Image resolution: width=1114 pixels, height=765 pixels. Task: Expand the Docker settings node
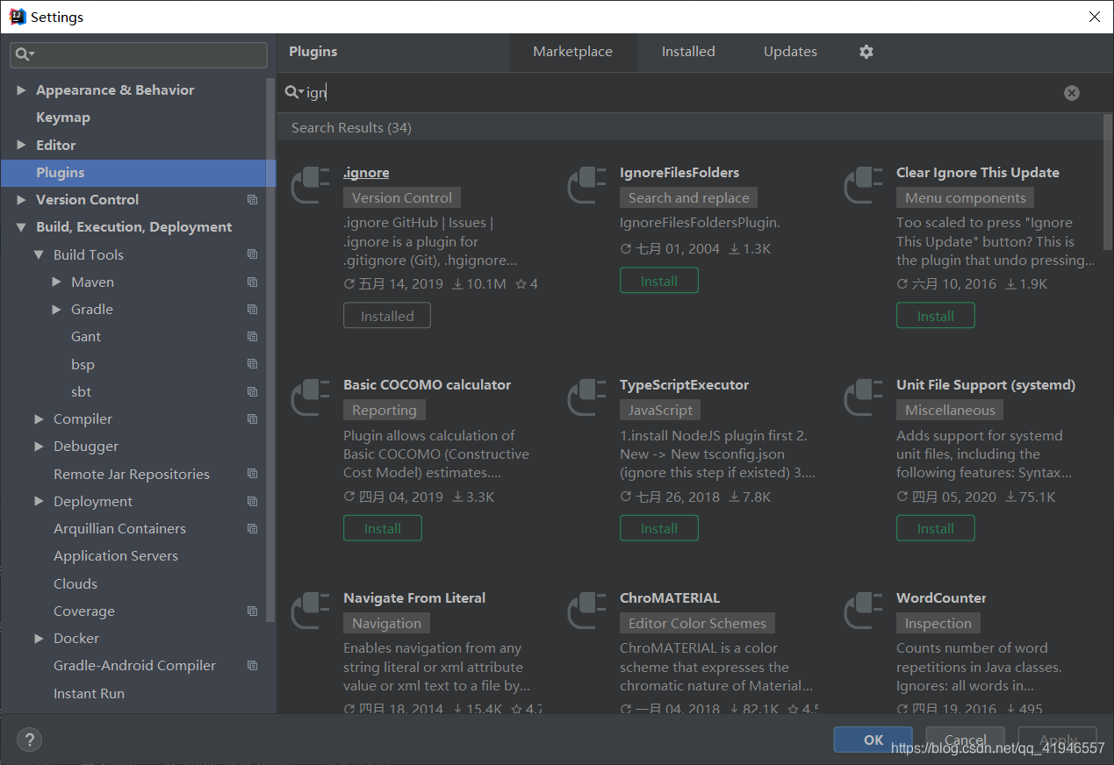tap(39, 639)
